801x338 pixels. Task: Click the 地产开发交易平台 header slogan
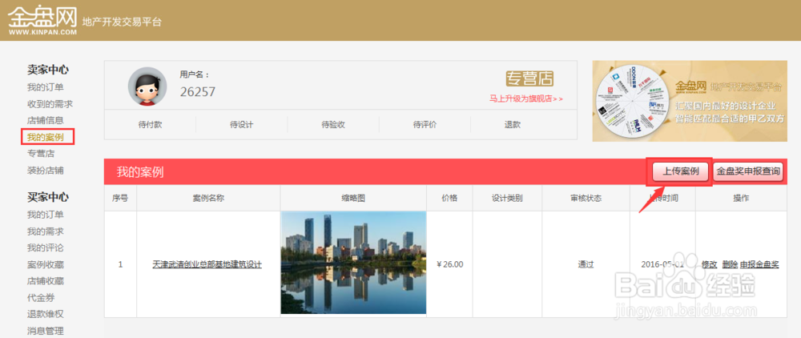122,22
